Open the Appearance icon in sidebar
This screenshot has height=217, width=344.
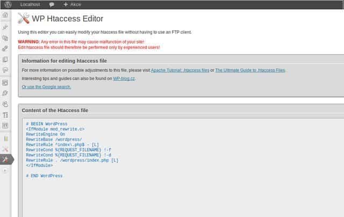[x=5, y=83]
